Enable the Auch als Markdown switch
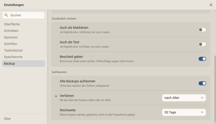This screenshot has height=124, width=216. point(202,30)
